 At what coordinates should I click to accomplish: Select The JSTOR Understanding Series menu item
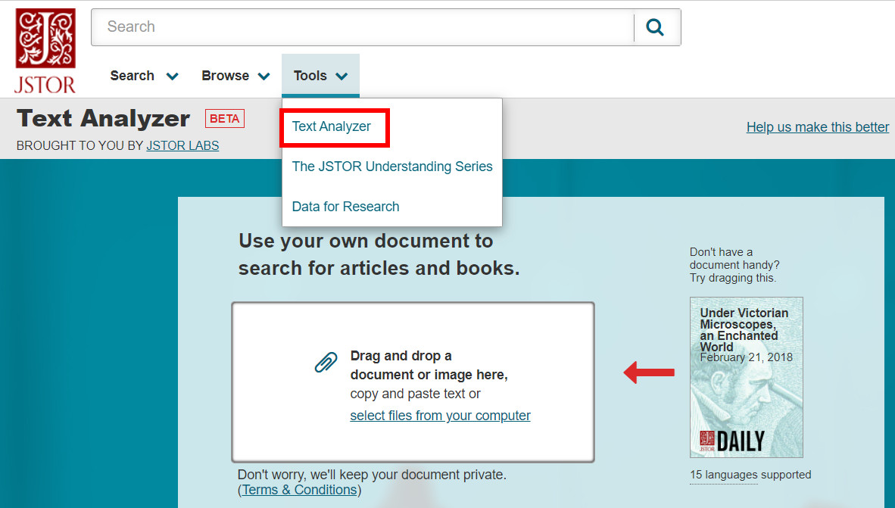click(x=392, y=166)
